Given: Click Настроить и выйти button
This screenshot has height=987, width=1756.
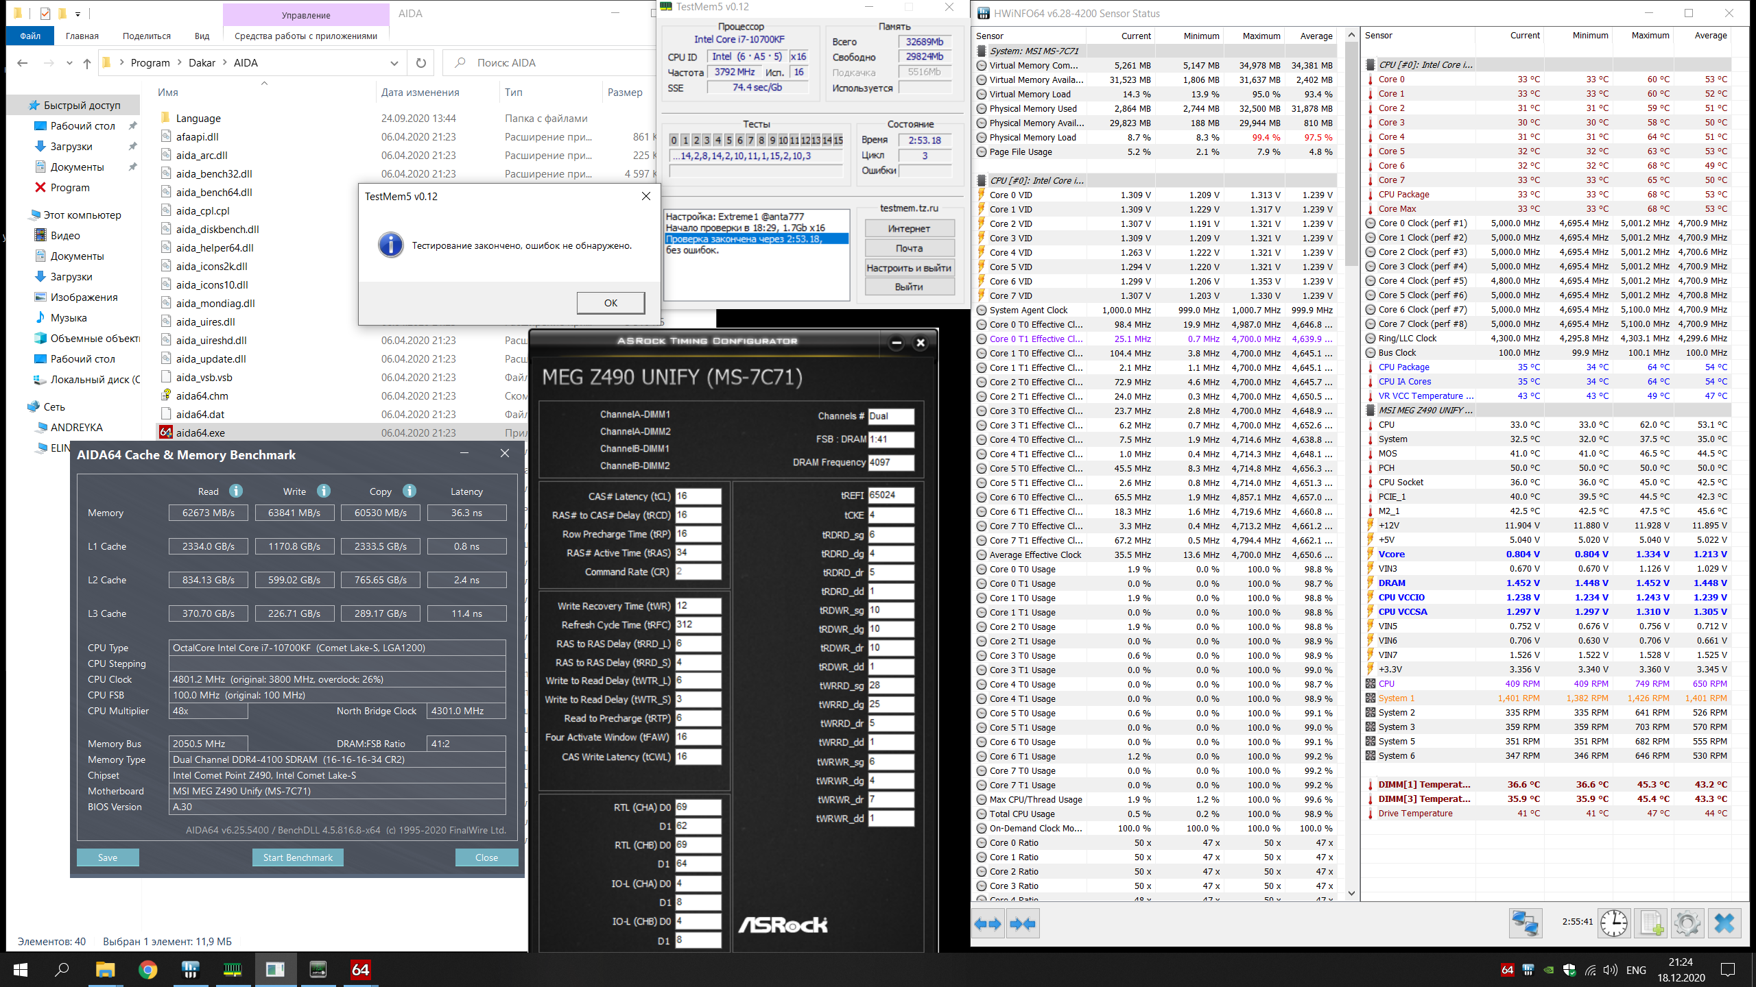Looking at the screenshot, I should coord(909,268).
